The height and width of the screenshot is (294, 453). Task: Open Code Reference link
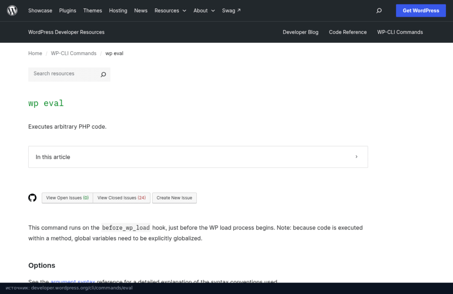pyautogui.click(x=348, y=32)
